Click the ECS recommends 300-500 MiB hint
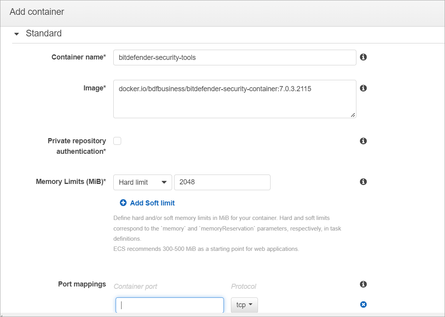 click(206, 249)
